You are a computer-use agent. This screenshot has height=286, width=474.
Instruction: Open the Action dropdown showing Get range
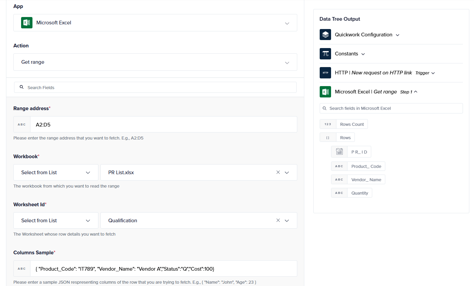pos(155,62)
